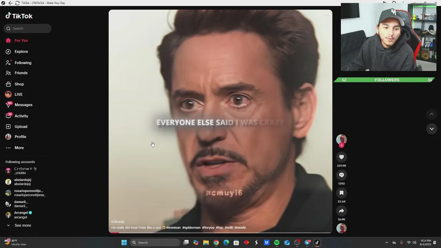The height and width of the screenshot is (248, 441).
Task: Click the back arrow in title bar
Action: [x=10, y=3]
